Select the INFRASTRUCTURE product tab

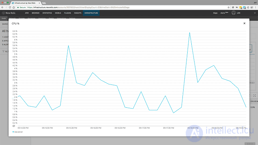pyautogui.click(x=91, y=13)
